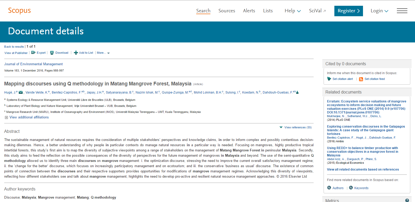The image size is (415, 202).
Task: Expand the View references triangle
Action: point(281,127)
